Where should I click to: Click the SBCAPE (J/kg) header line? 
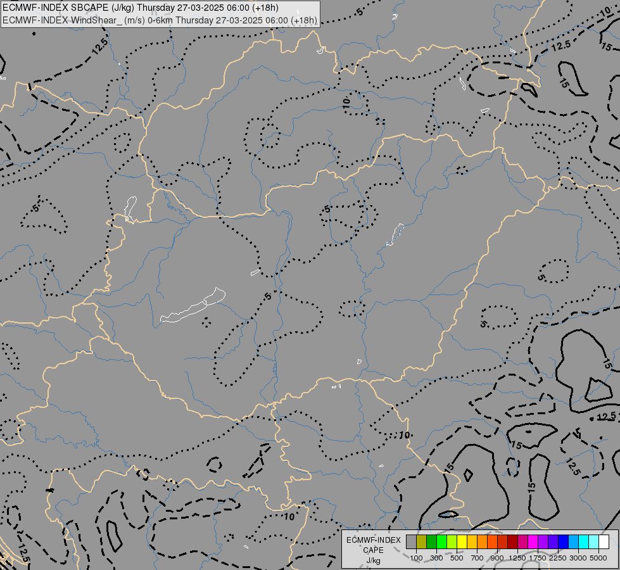(x=141, y=8)
